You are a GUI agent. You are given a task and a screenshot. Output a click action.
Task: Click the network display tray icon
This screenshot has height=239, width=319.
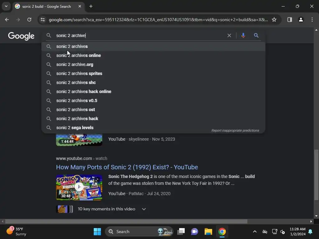click(x=274, y=232)
